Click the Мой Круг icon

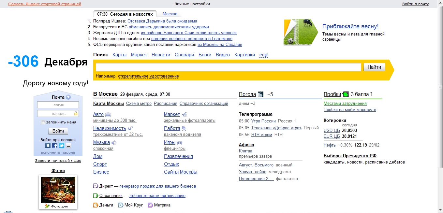click(121, 205)
